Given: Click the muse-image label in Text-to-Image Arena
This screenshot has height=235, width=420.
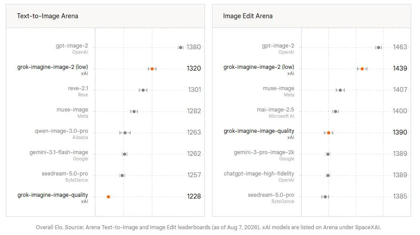Looking at the screenshot, I should (72, 110).
